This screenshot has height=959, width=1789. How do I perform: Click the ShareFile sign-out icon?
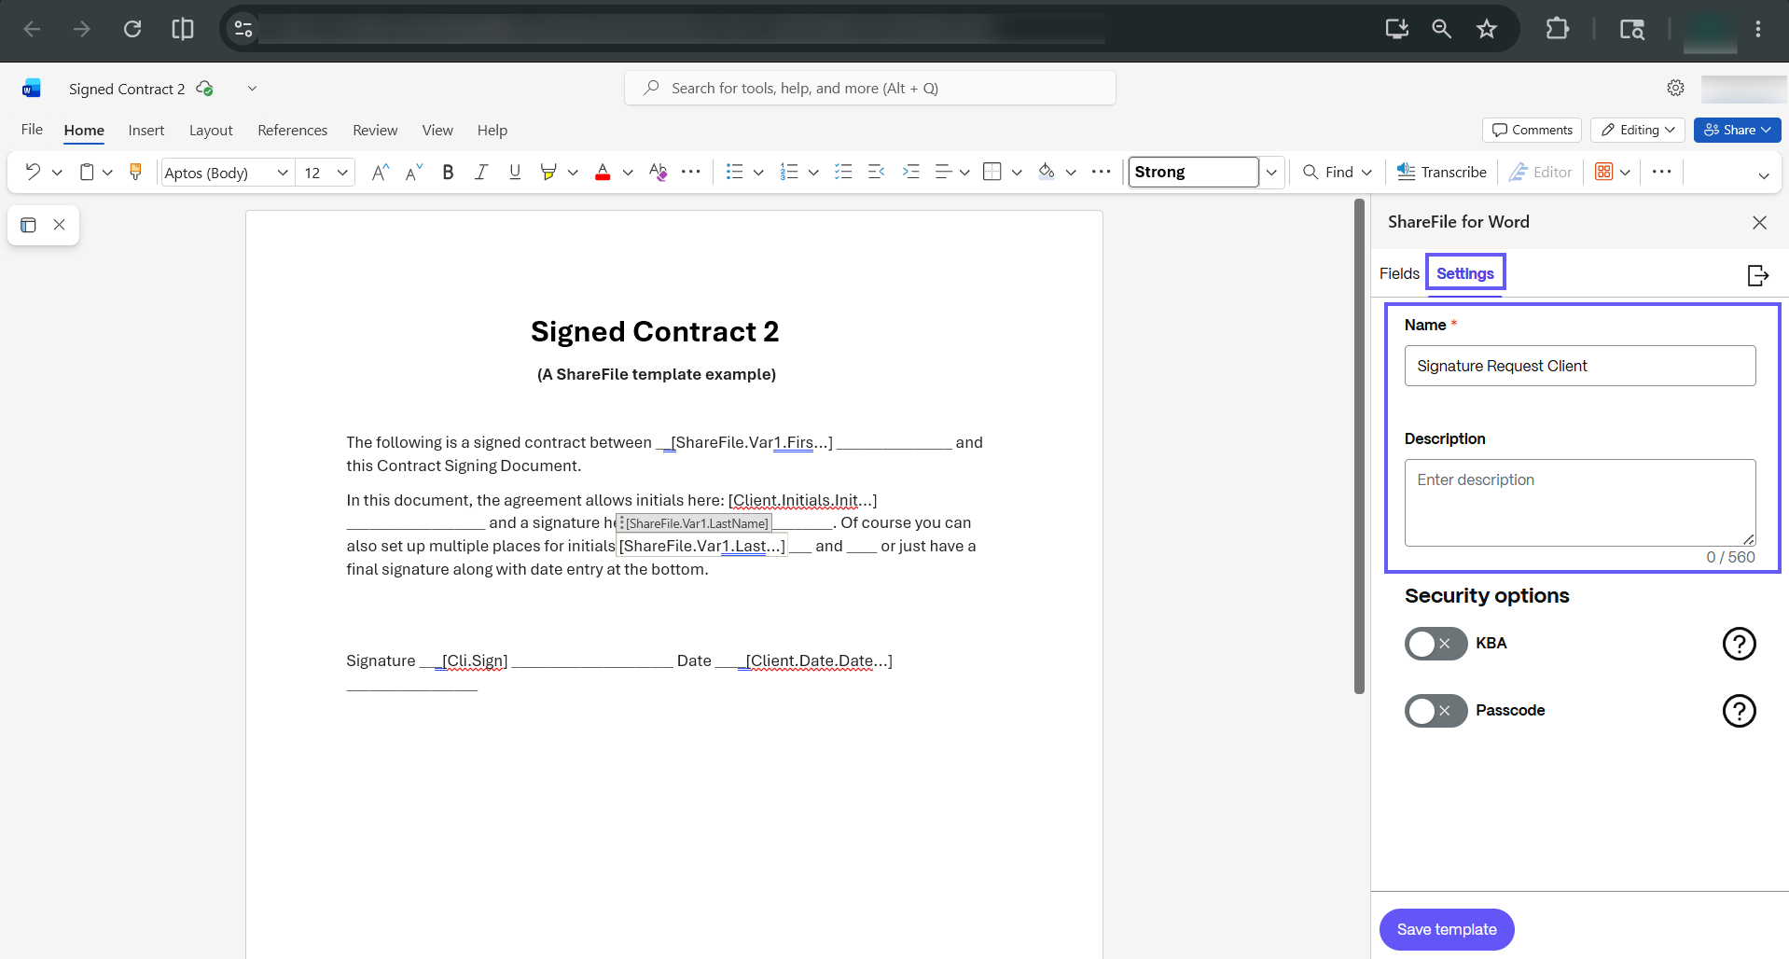1758,275
